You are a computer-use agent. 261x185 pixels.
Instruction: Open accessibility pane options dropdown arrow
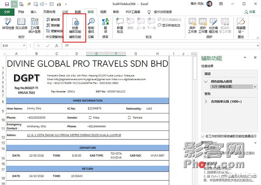point(245,57)
